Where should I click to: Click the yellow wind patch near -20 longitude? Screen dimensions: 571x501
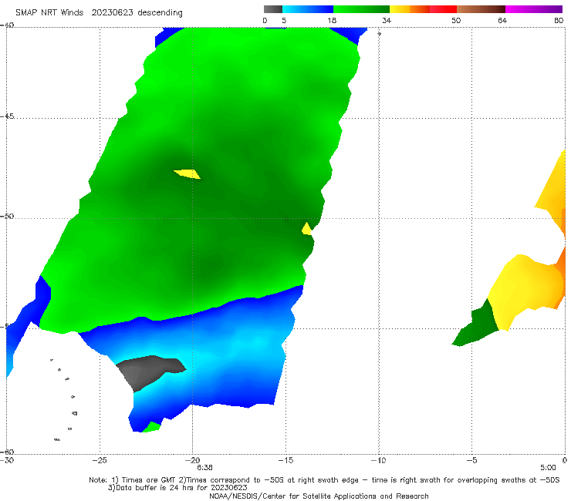coord(188,174)
